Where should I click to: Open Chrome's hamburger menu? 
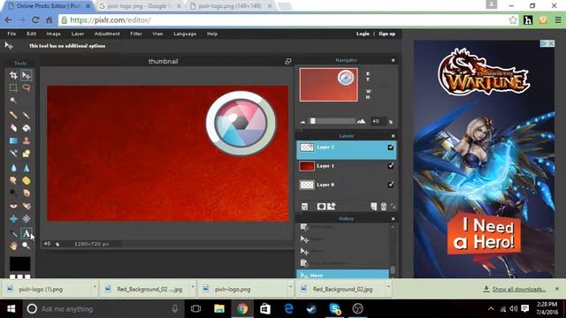[558, 20]
